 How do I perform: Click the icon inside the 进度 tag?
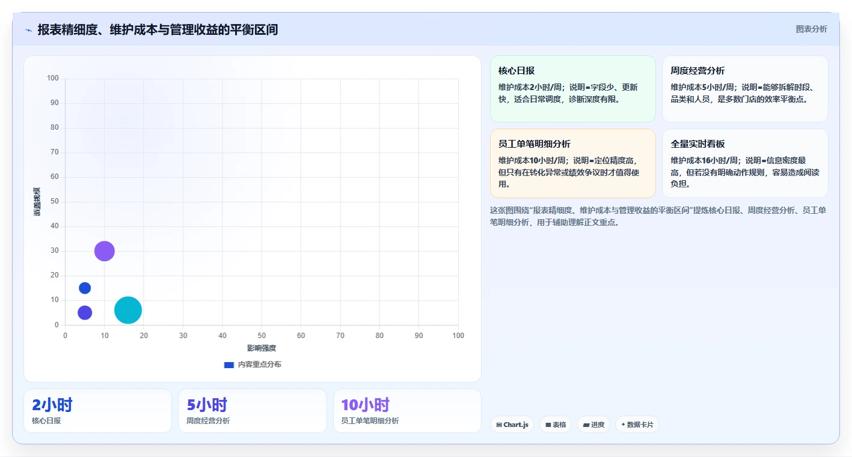[x=586, y=425]
